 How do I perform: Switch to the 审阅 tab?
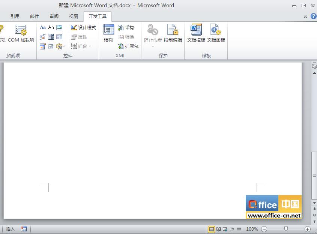[x=54, y=16]
